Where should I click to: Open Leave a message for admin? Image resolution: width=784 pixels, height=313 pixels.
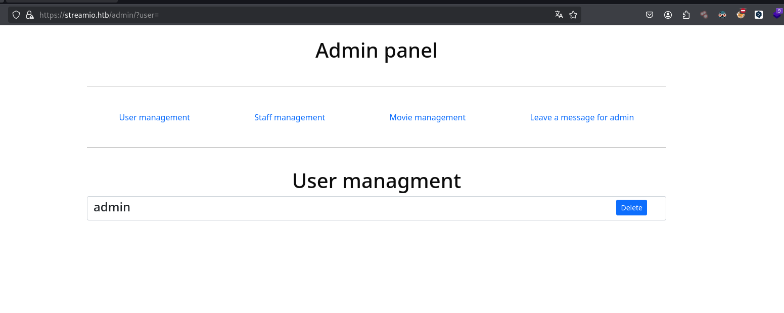(581, 117)
